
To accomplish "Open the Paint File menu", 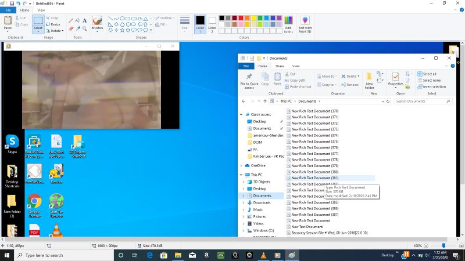I will [8, 10].
